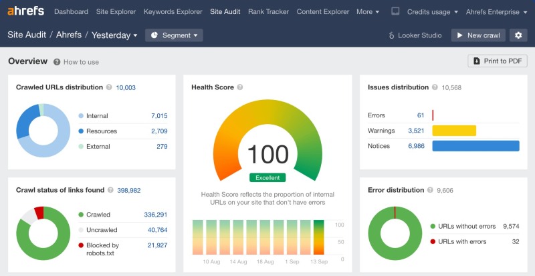
Task: Click URLs without errors legend dot
Action: point(433,226)
